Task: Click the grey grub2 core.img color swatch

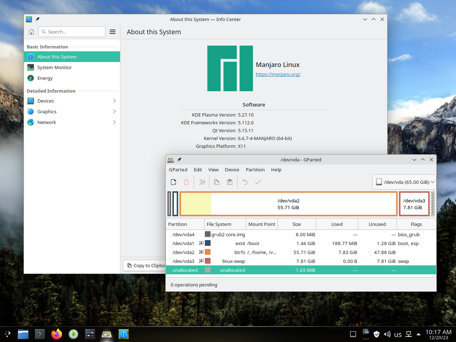Action: 208,234
